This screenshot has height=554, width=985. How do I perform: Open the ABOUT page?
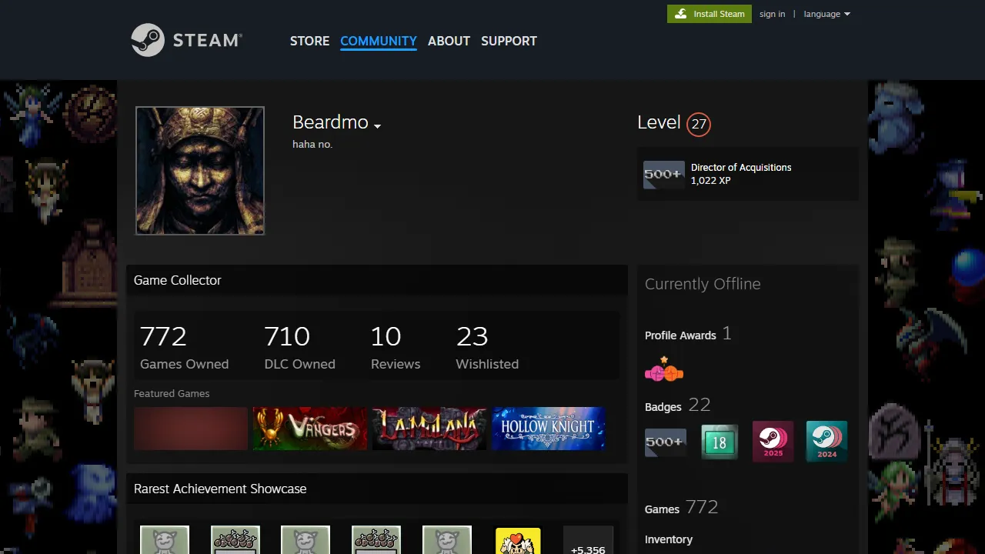coord(449,41)
